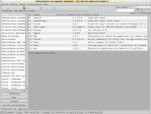Click description Jeu d'échecs en 3D
Viewport: 151px width, 114px height.
coord(97,30)
